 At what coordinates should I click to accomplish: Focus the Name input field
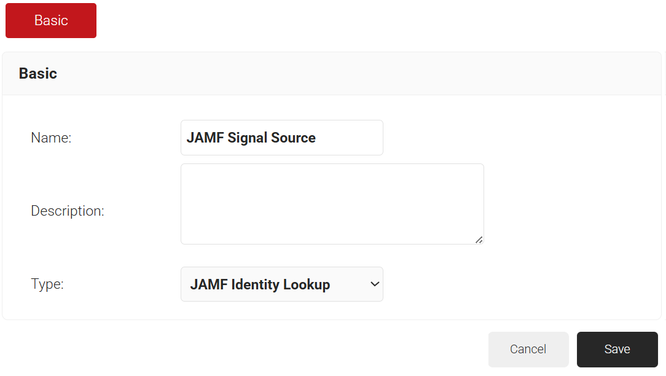(x=281, y=138)
